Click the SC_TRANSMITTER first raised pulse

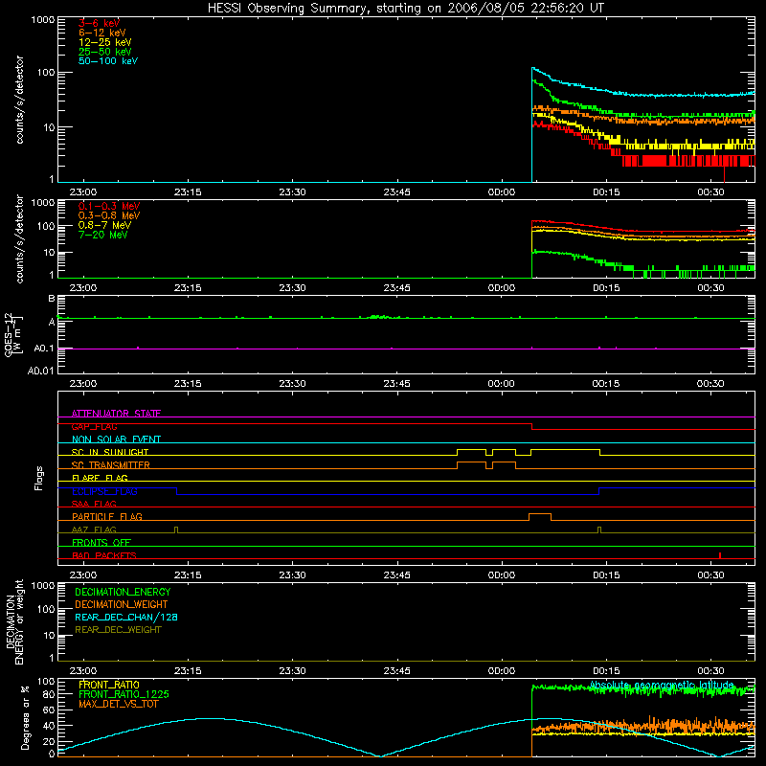tap(471, 464)
